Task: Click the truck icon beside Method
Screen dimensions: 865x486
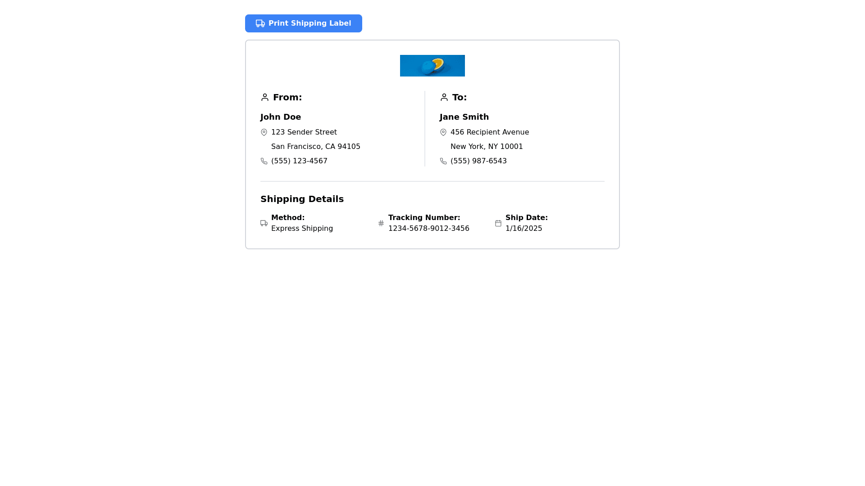Action: click(264, 223)
